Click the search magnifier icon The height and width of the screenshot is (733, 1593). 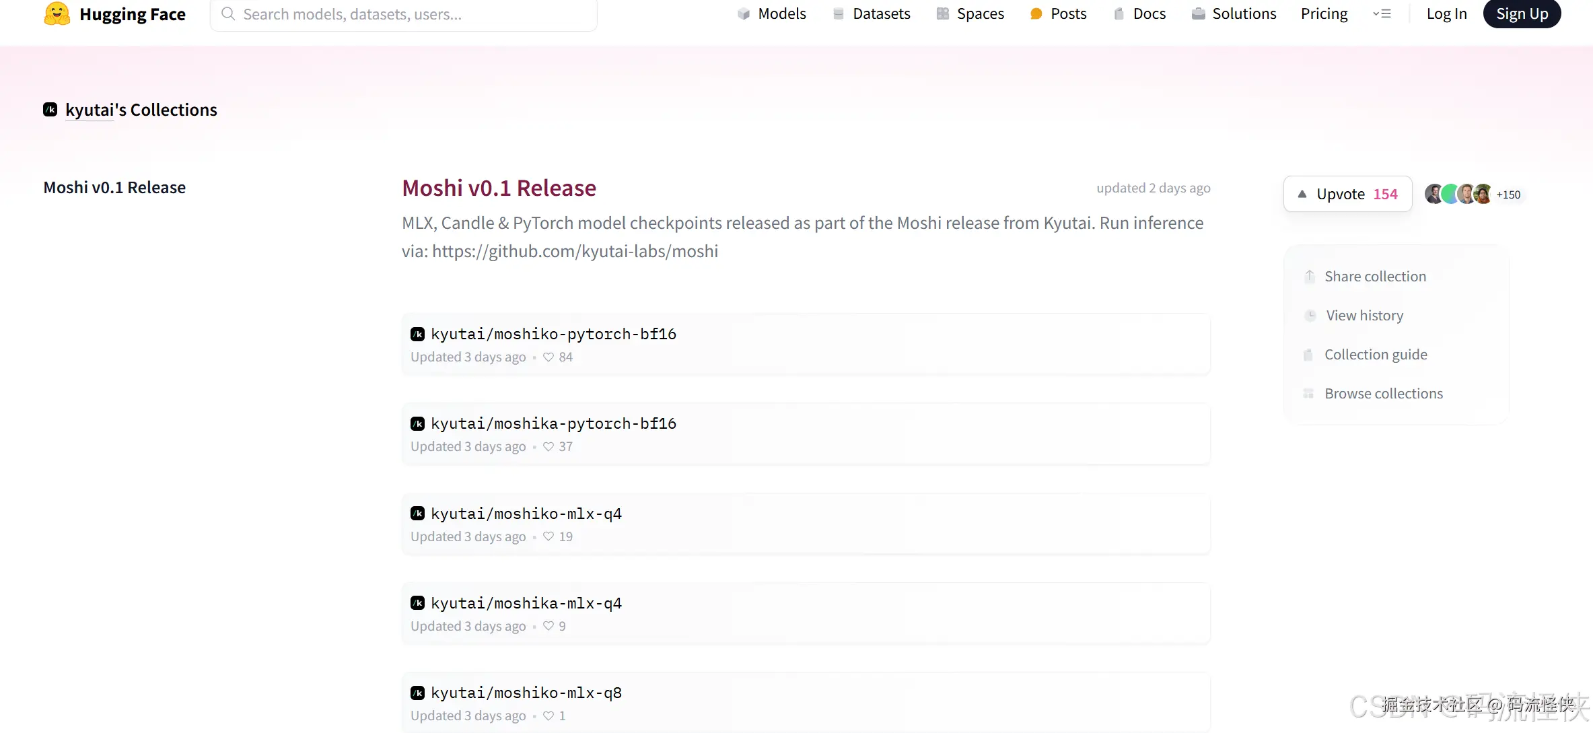pos(228,14)
